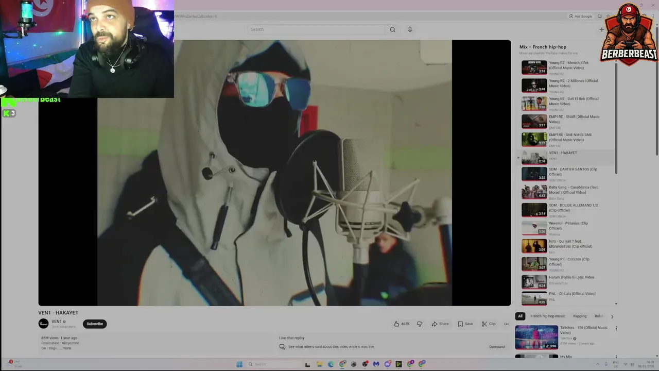This screenshot has height=371, width=659.
Task: Open File Explorer from taskbar
Action: point(319,364)
